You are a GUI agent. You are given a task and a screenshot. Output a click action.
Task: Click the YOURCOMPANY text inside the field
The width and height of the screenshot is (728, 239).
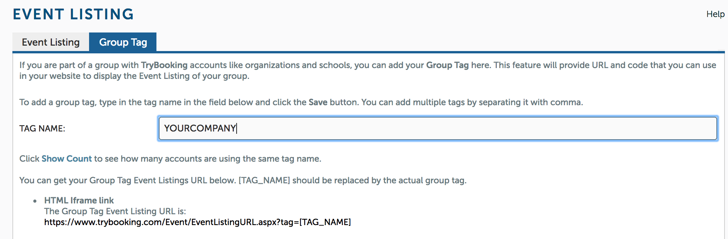pos(200,128)
